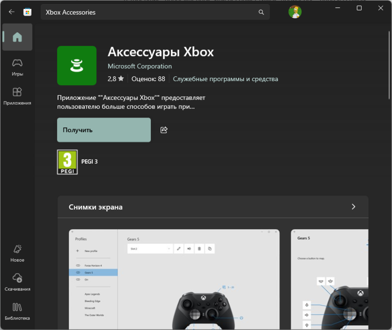Open the user profile avatar
Viewport: 392px width, 330px height.
(x=295, y=12)
